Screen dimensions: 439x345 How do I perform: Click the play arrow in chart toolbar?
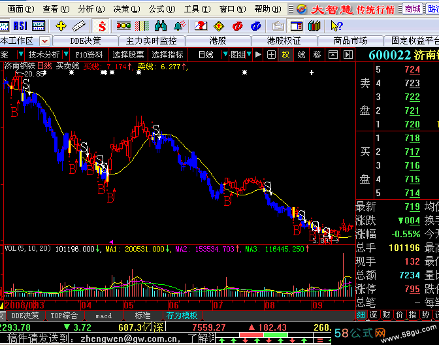[x=258, y=54]
